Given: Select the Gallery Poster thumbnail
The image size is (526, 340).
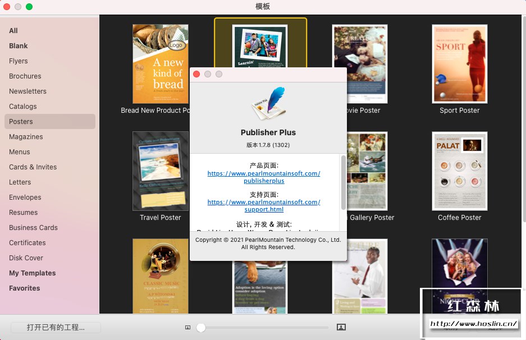Looking at the screenshot, I should pyautogui.click(x=367, y=171).
